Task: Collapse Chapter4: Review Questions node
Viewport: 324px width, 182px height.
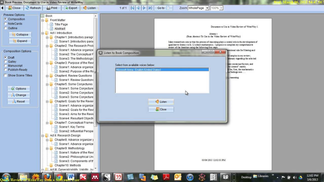Action: coord(47,76)
